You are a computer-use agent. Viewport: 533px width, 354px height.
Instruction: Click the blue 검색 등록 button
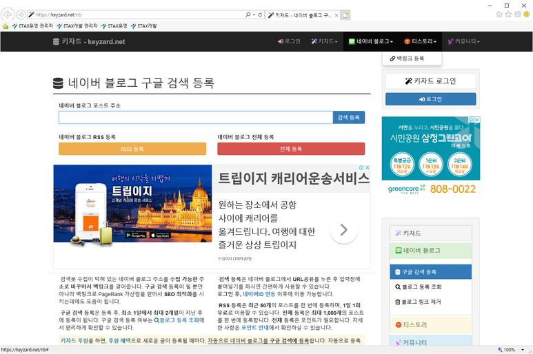(349, 118)
